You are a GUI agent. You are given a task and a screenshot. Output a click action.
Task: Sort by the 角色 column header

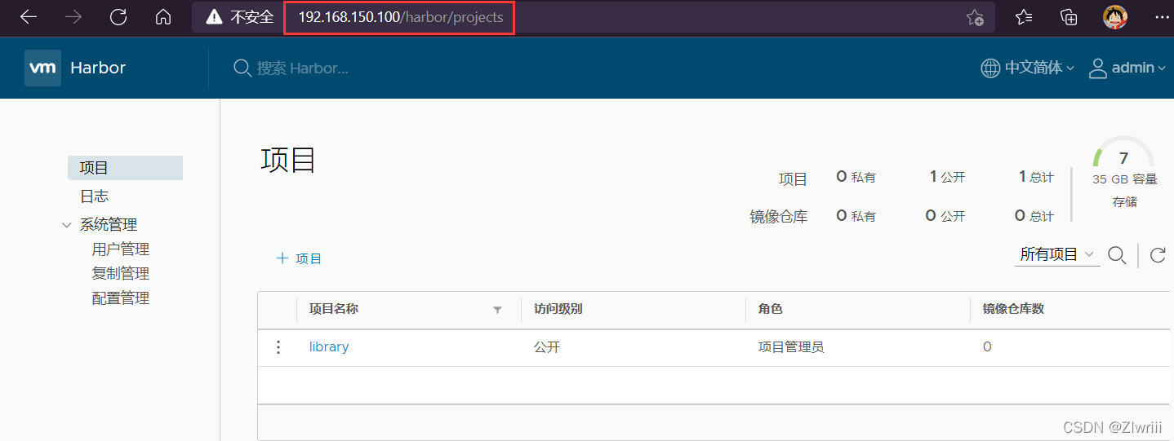(771, 310)
